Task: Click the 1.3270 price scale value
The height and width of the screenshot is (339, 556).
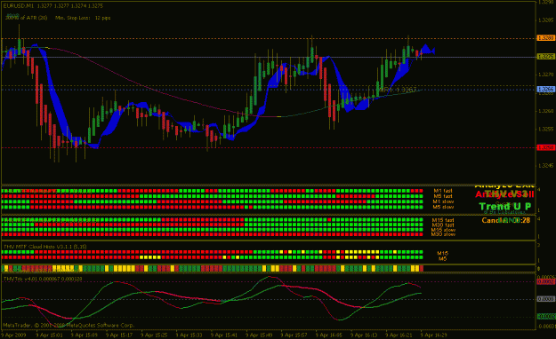Action: click(x=546, y=75)
